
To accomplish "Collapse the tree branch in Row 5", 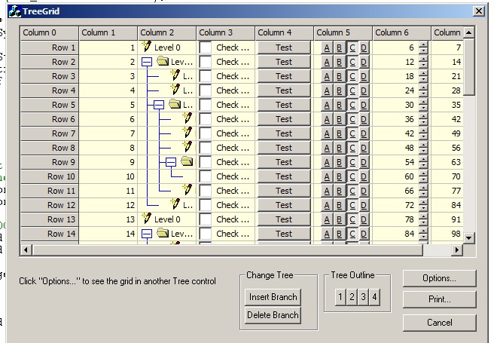I will 160,105.
